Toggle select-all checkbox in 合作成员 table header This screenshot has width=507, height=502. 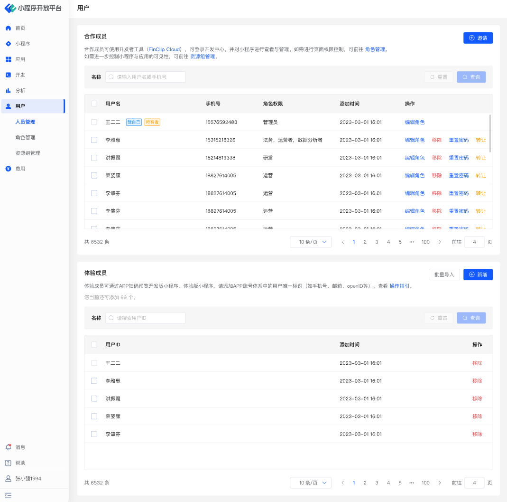click(x=94, y=104)
